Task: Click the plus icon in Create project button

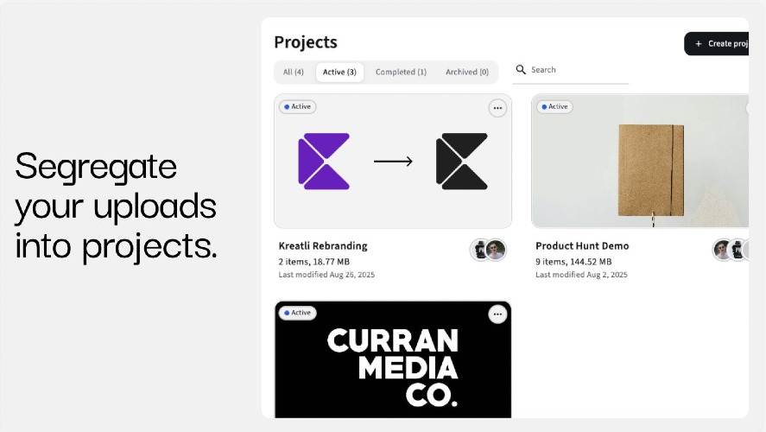Action: (698, 44)
